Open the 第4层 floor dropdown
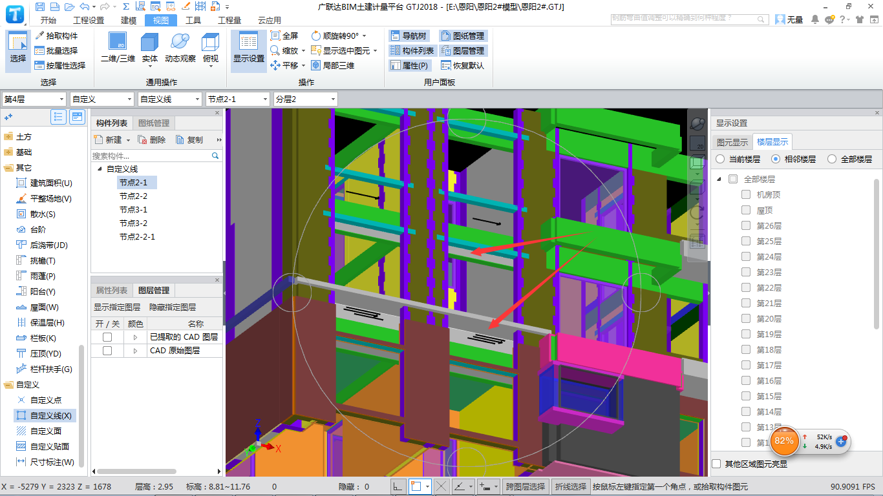The height and width of the screenshot is (496, 883). point(34,99)
